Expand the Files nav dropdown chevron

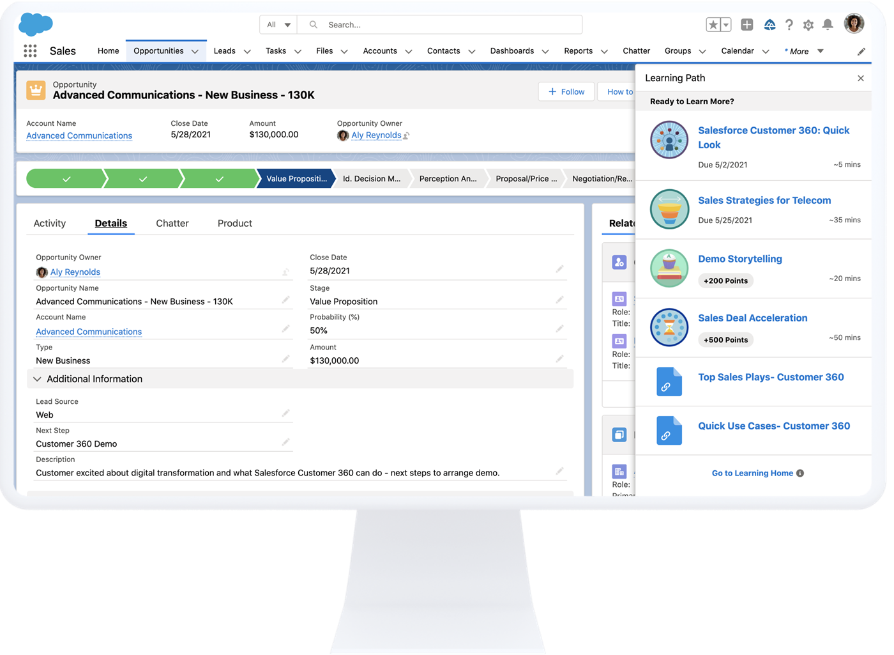coord(344,52)
